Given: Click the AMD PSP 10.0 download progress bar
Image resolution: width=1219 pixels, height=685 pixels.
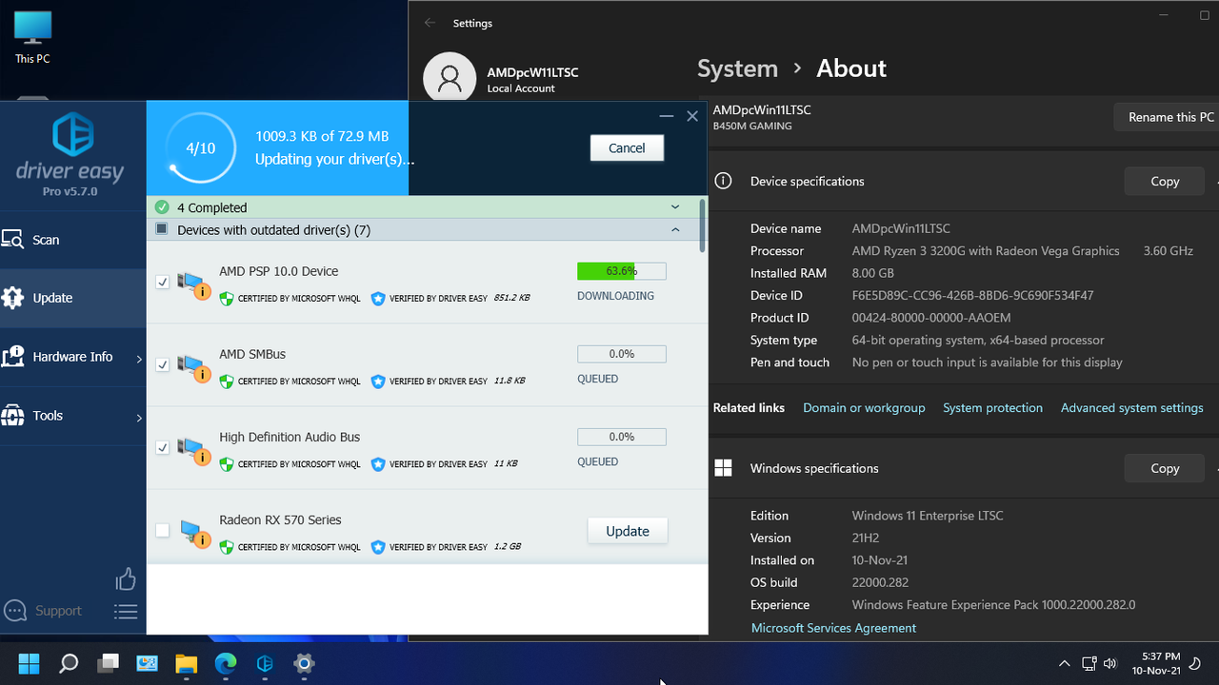Looking at the screenshot, I should click(x=622, y=271).
